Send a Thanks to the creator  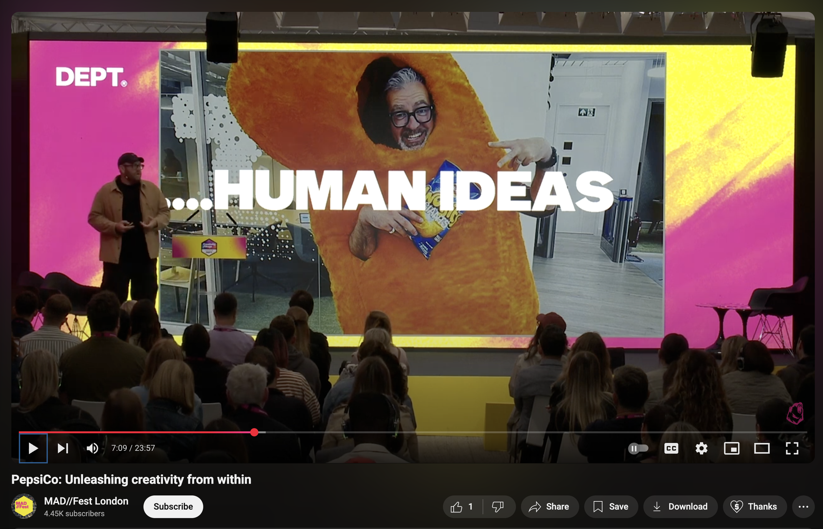pos(755,507)
